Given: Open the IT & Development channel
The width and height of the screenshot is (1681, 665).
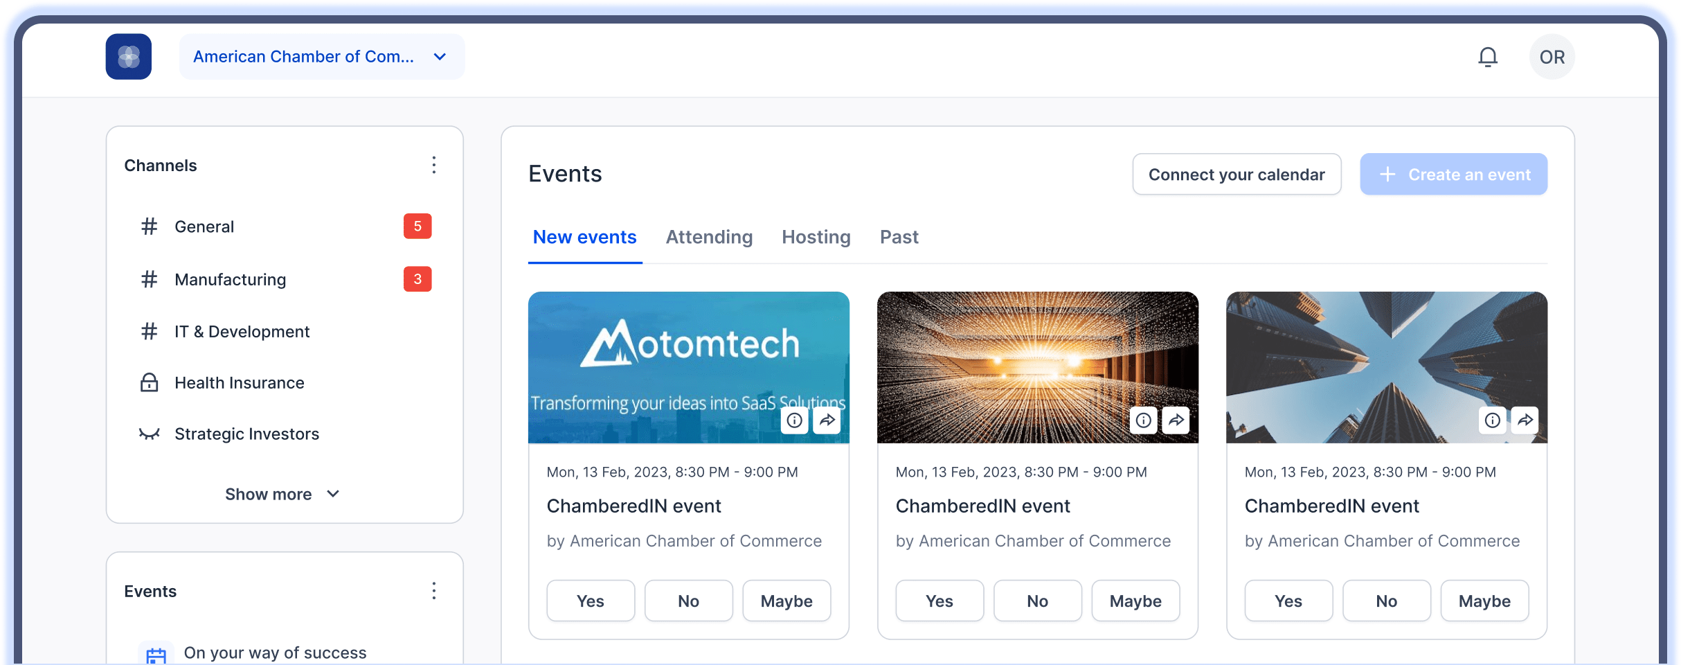Looking at the screenshot, I should [x=242, y=331].
